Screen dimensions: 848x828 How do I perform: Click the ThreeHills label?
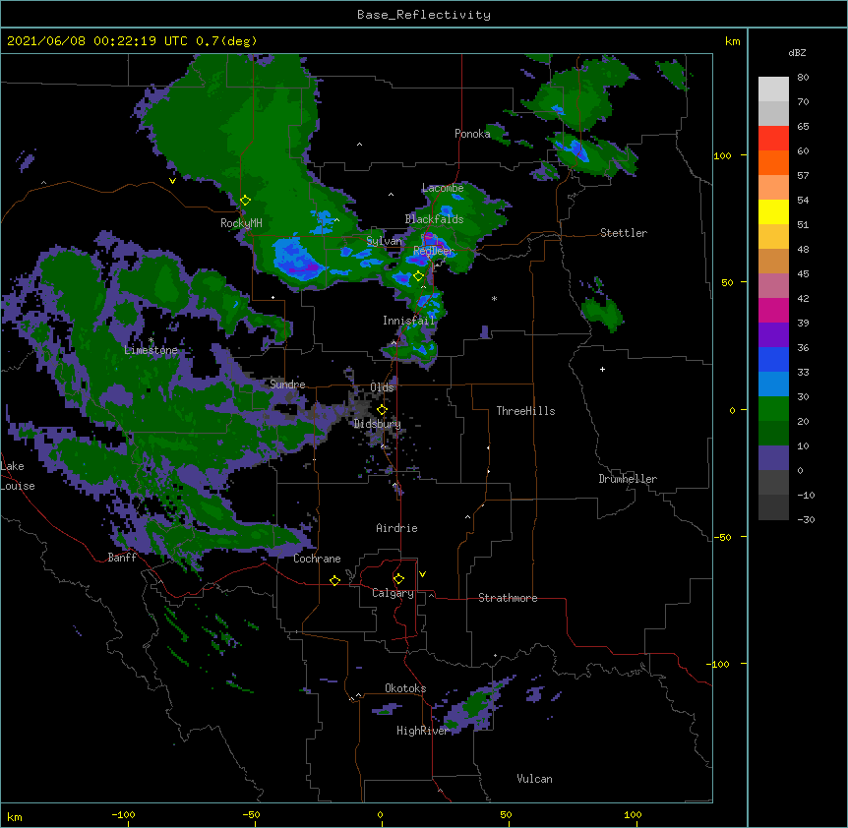click(525, 411)
